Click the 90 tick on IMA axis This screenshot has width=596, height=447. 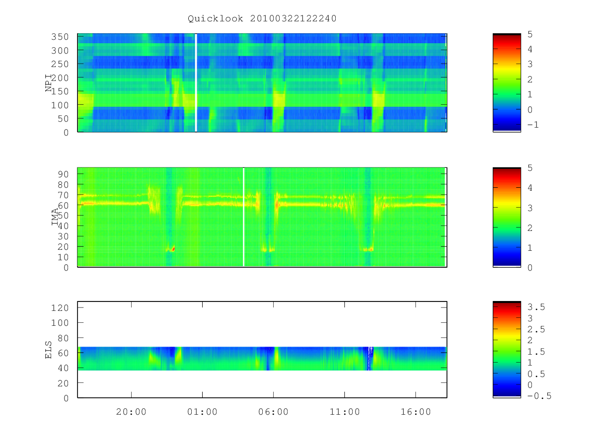[x=63, y=174]
